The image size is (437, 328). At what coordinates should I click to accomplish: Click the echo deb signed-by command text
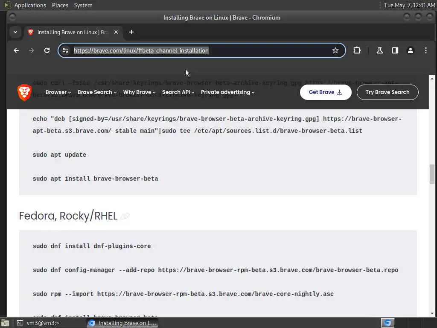(217, 125)
